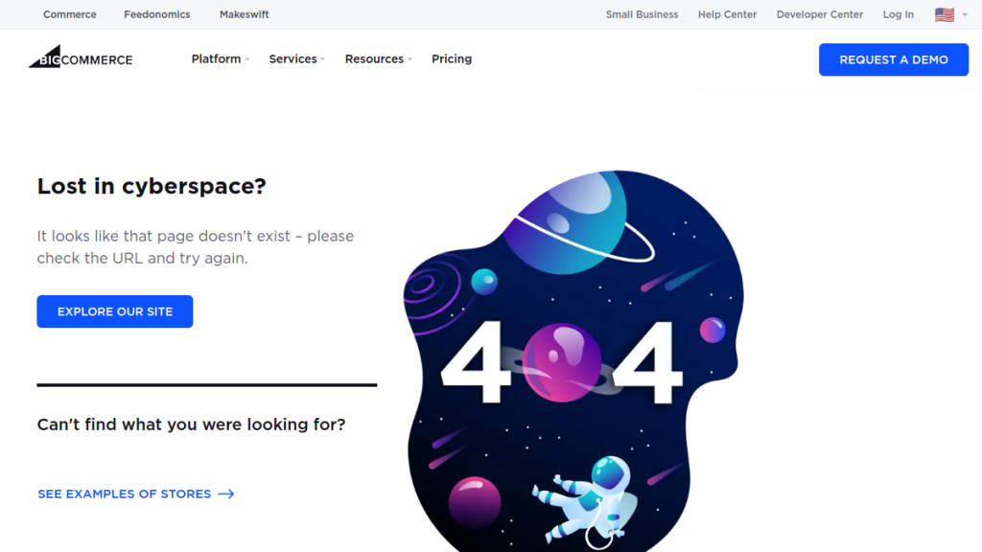Expand the Platform dropdown menu
982x552 pixels.
point(220,59)
